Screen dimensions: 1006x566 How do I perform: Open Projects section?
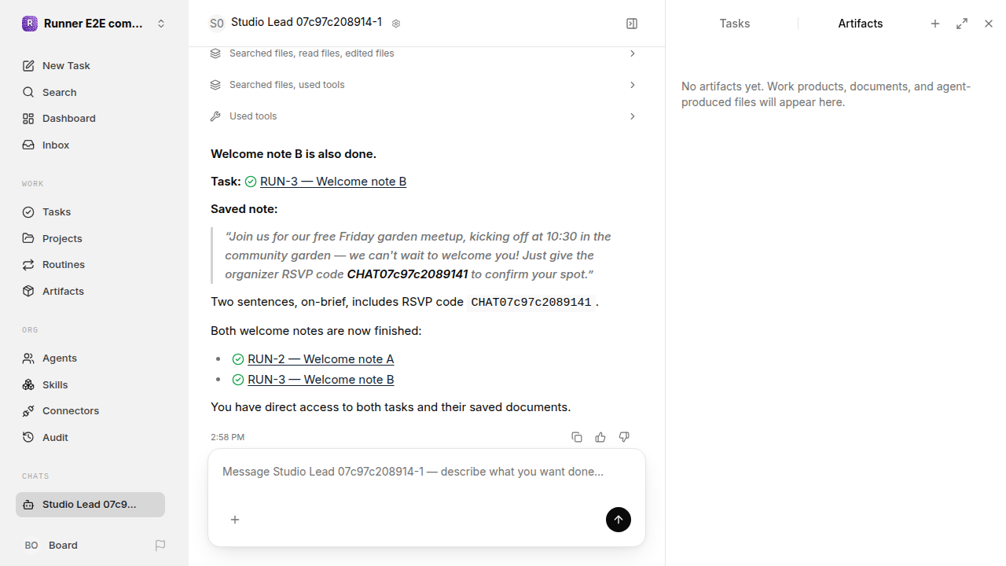pyautogui.click(x=90, y=238)
